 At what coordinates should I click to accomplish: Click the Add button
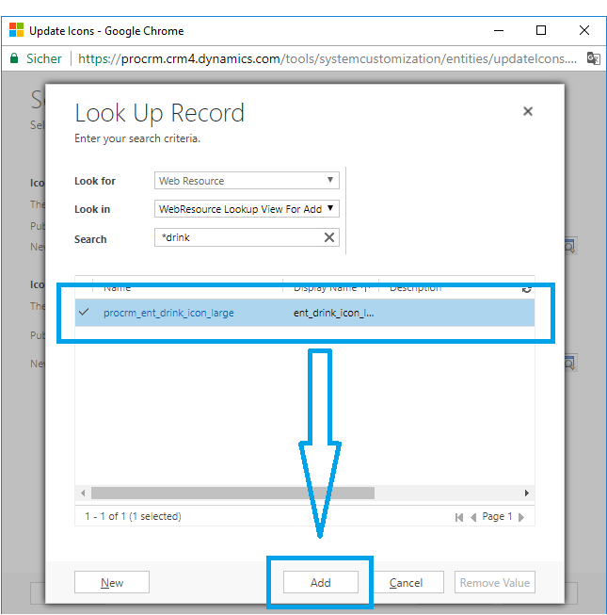tap(321, 583)
